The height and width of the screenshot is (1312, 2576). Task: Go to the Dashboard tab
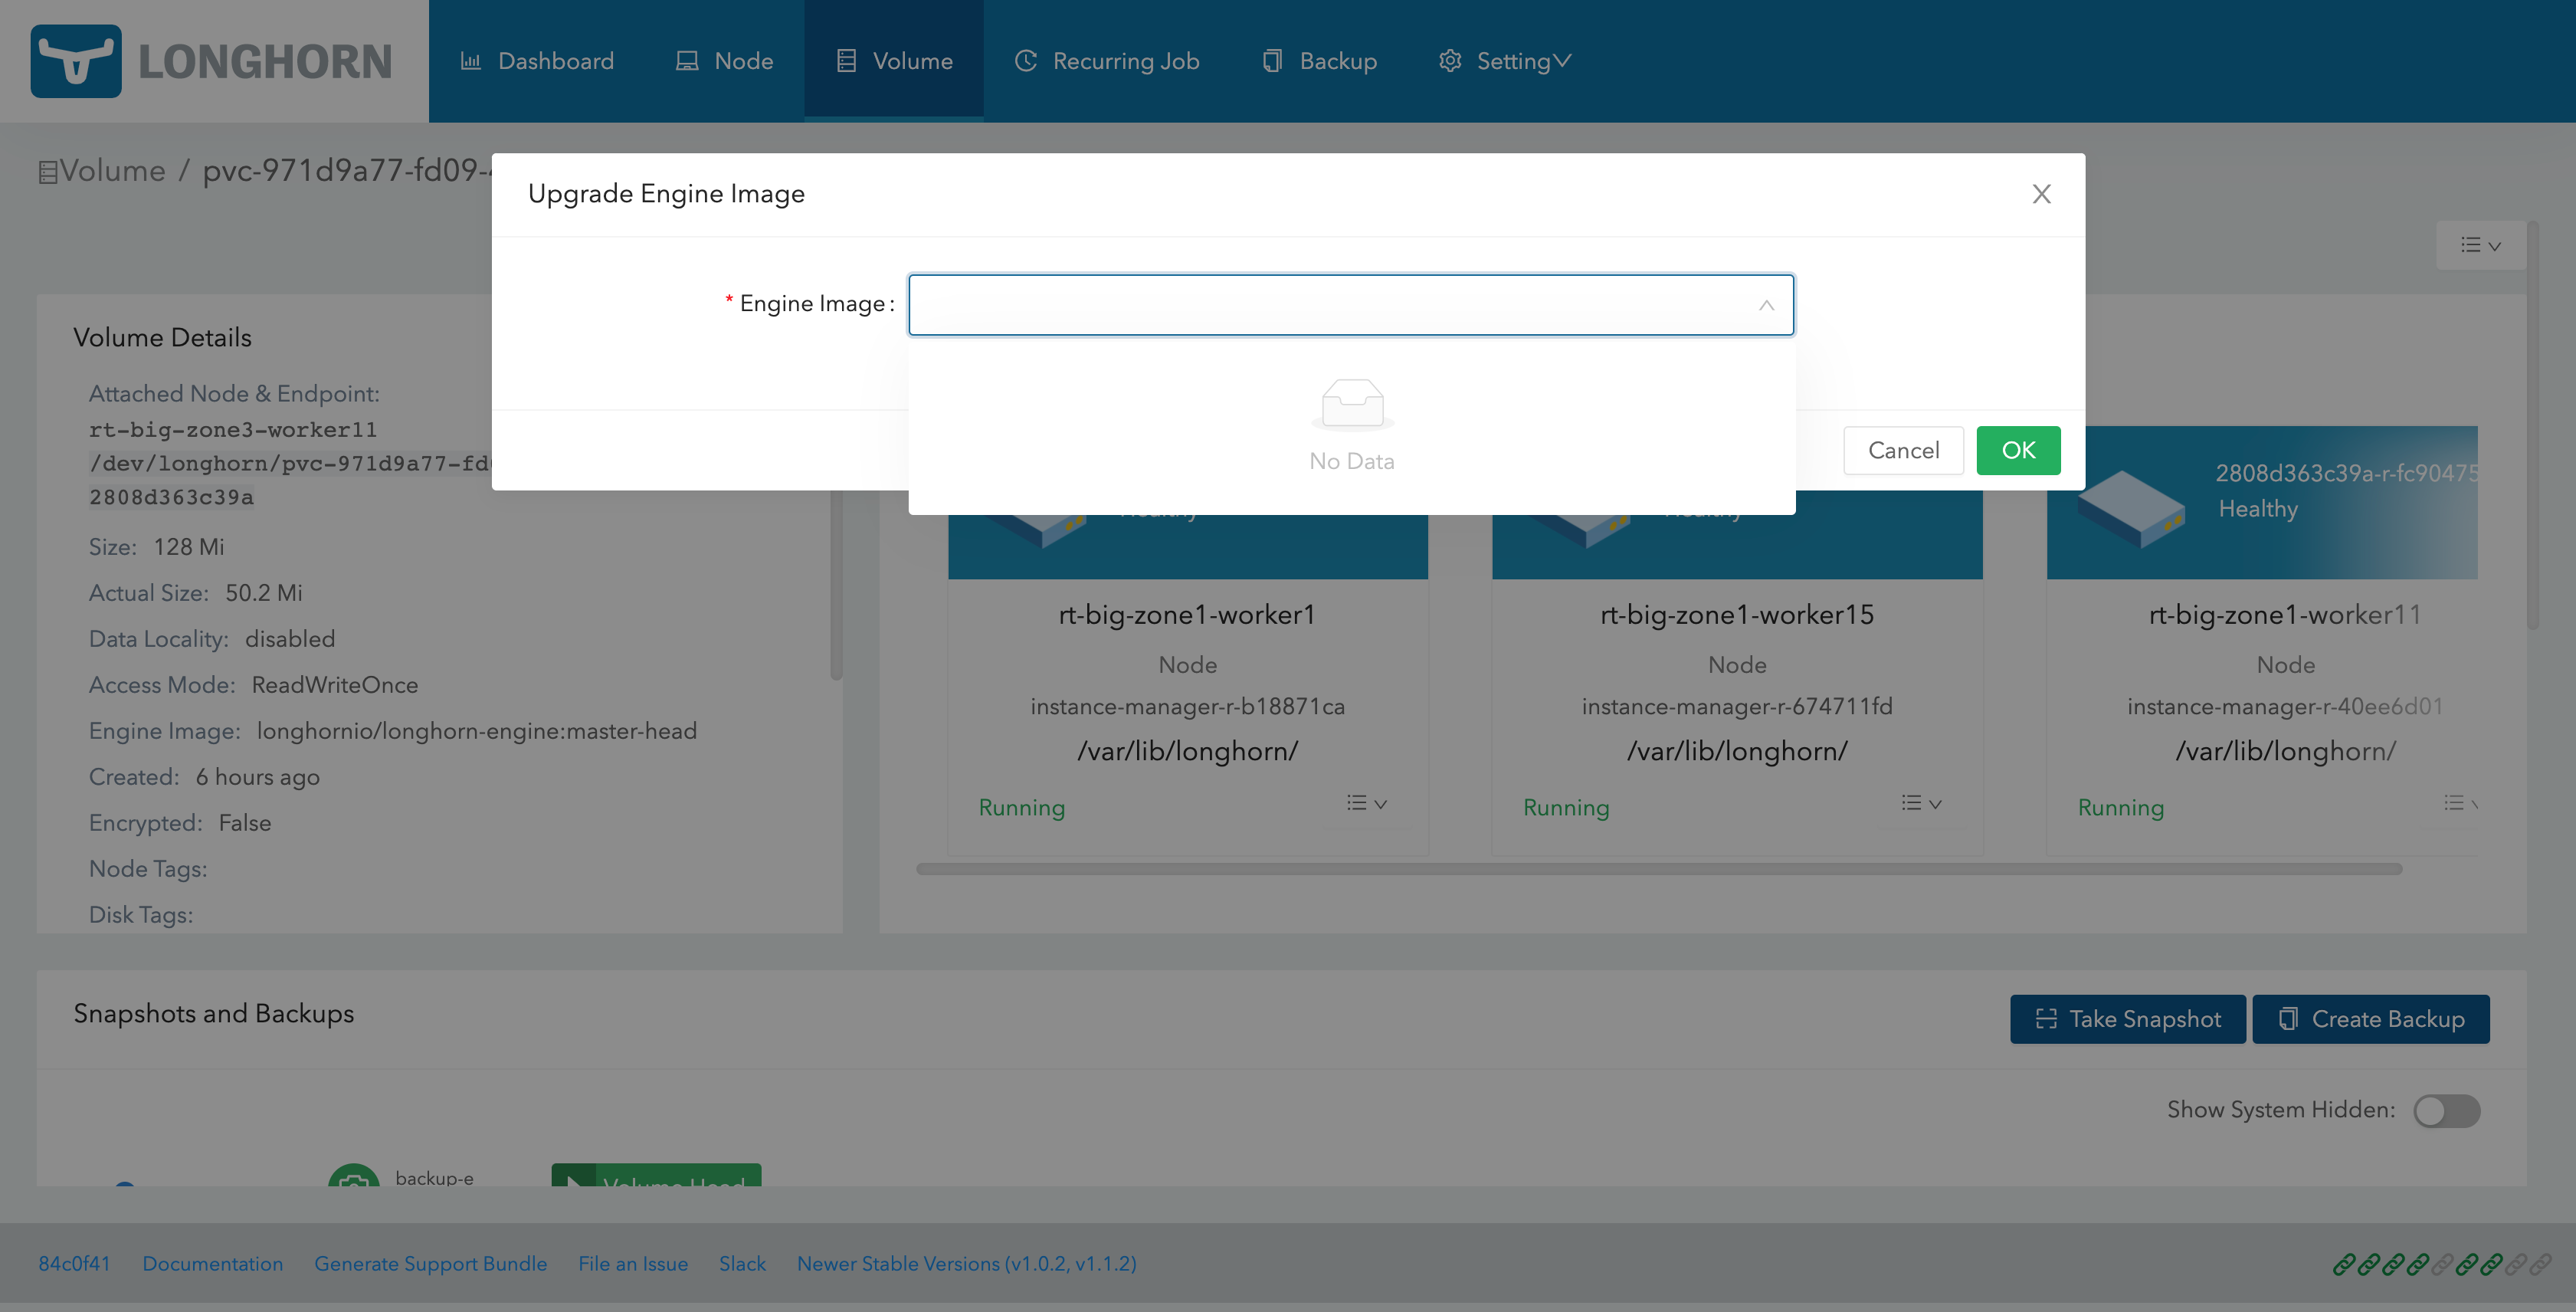point(537,61)
